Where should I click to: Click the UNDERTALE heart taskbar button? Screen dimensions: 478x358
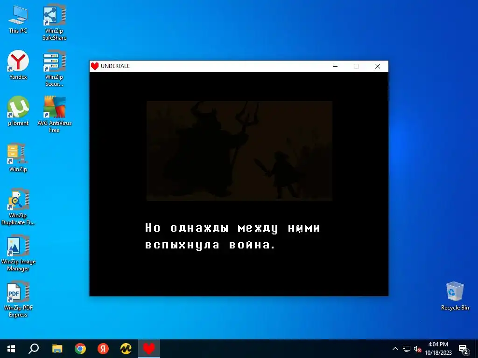(x=149, y=349)
